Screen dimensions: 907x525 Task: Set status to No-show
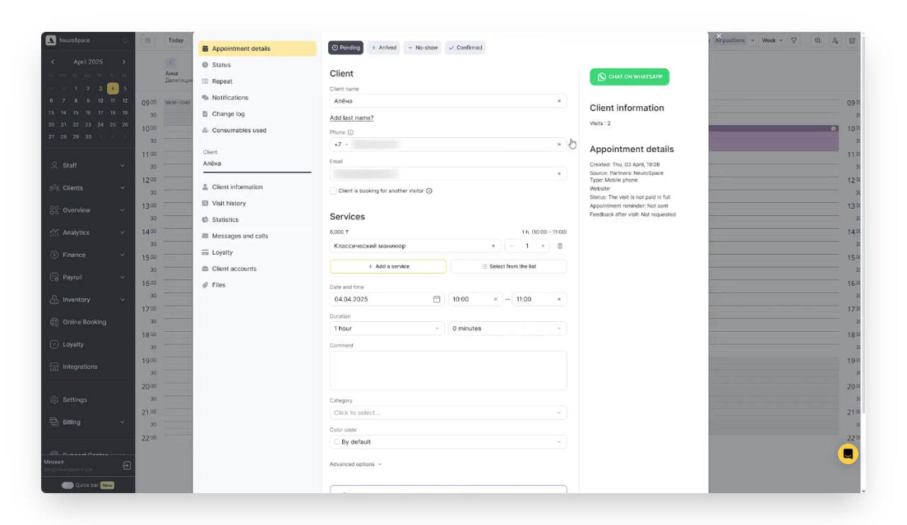click(423, 48)
